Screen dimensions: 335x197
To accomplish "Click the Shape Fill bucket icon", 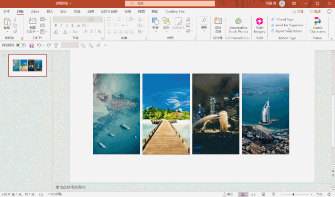I will 188,19.
